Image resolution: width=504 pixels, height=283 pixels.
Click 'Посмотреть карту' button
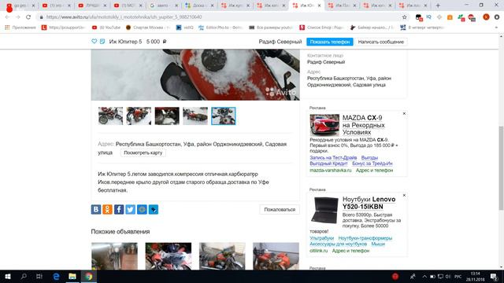pyautogui.click(x=143, y=153)
